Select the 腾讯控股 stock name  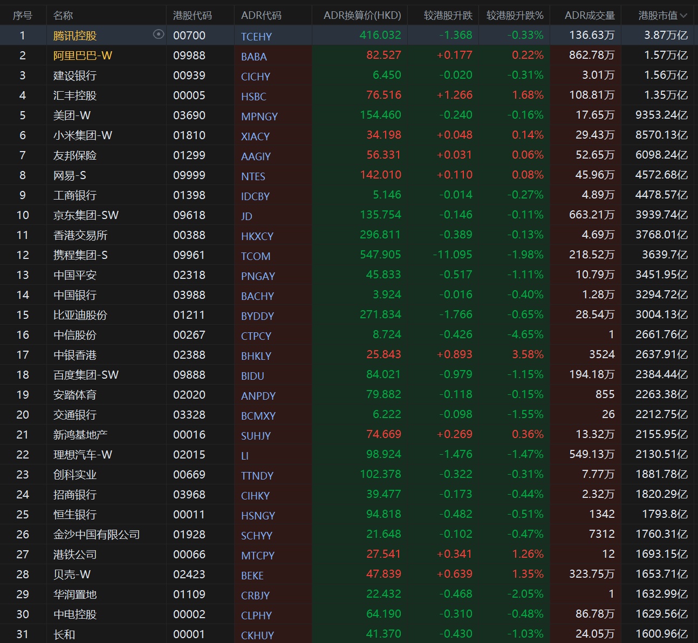coord(75,36)
